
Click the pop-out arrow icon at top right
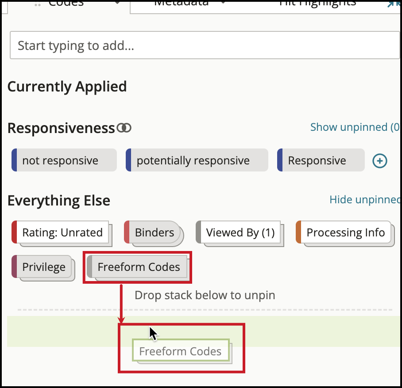pyautogui.click(x=394, y=4)
